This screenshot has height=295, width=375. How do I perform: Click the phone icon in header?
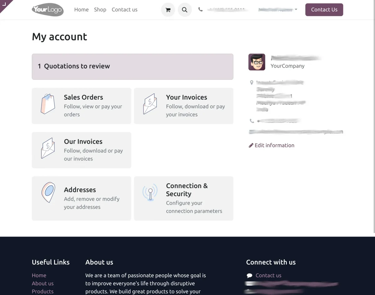point(200,9)
